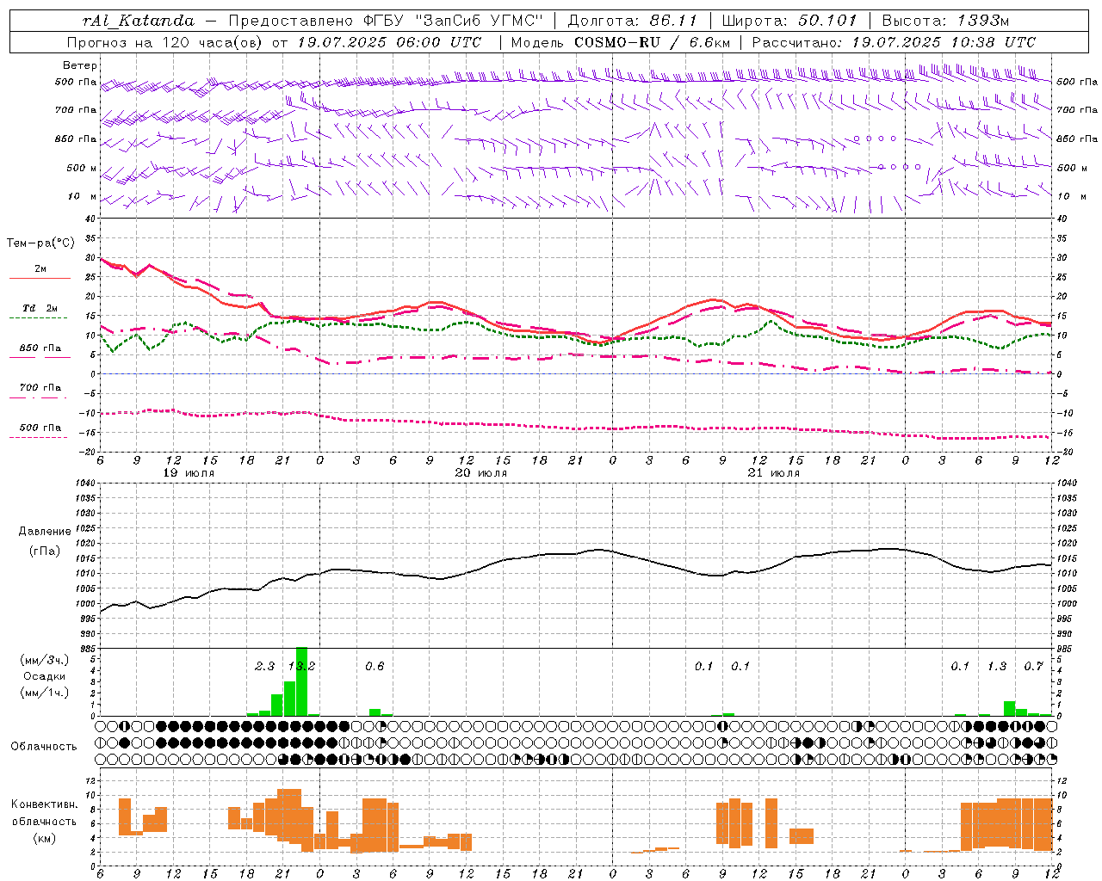The image size is (1102, 881).
Task: Click the 20 июля date label
Action: (x=481, y=473)
